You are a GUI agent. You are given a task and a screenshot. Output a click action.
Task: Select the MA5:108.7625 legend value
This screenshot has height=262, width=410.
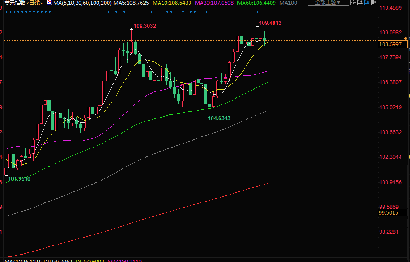[132, 3]
